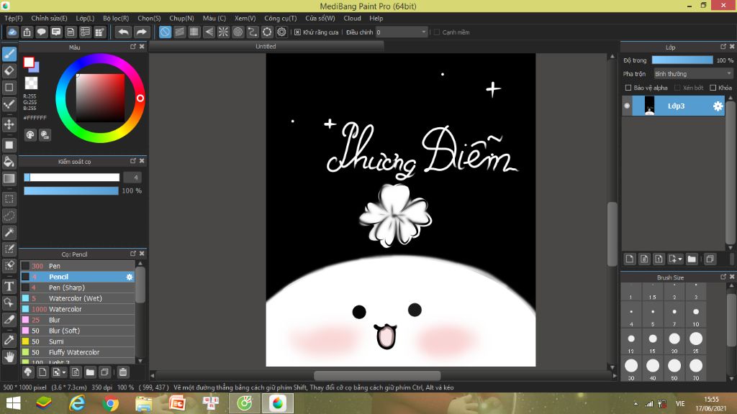Toggle visibility of layer Lớp3

tap(627, 106)
